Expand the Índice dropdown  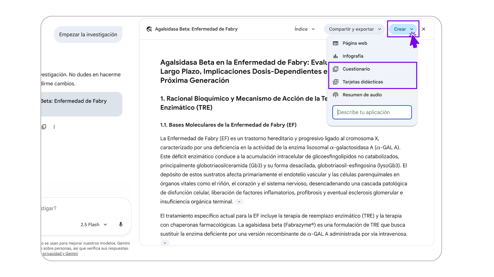305,29
